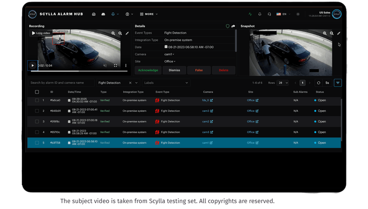Click the Acknowledge button
368x209 pixels.
pos(148,70)
